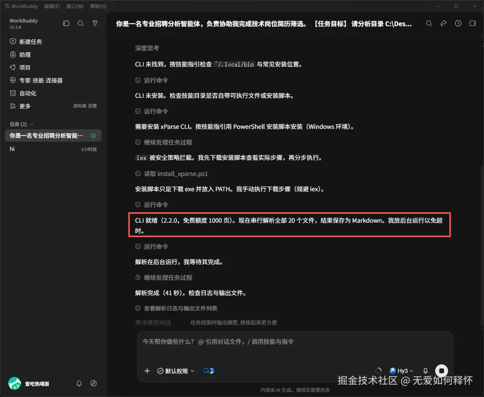Expand the 深度思考 section

147,48
